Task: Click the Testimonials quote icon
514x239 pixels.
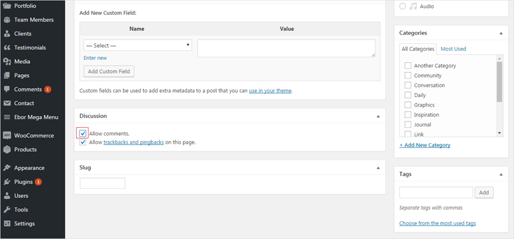Action: (x=6, y=48)
